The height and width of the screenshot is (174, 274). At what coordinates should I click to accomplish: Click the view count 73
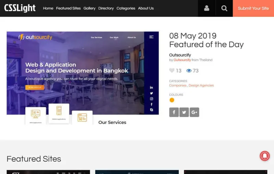pyautogui.click(x=196, y=71)
